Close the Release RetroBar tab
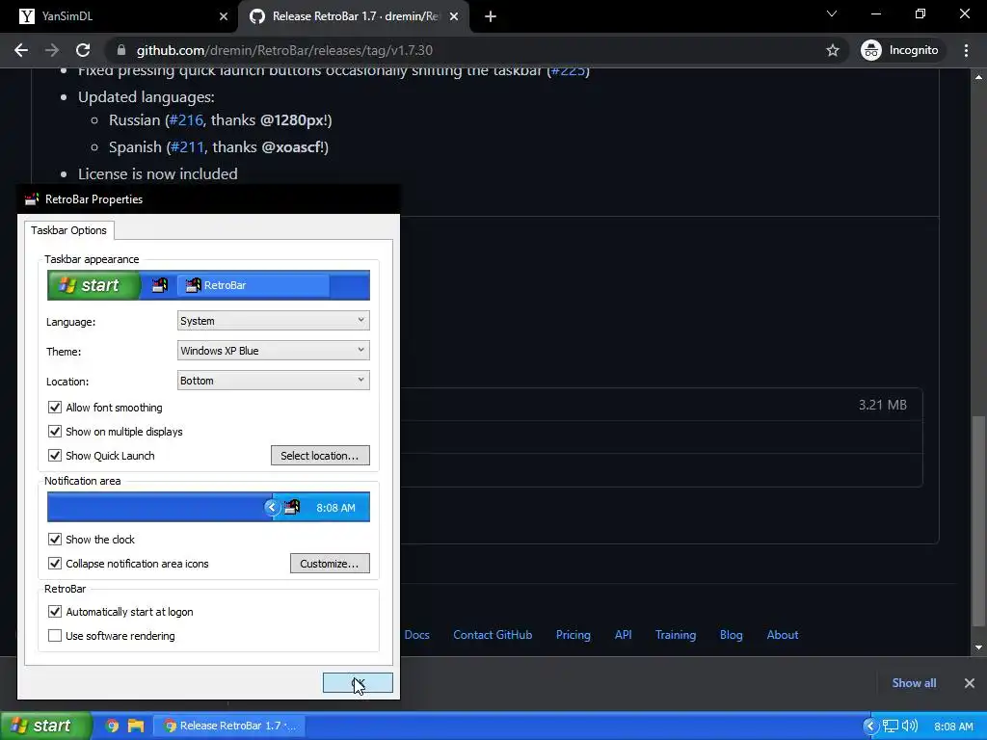The width and height of the screenshot is (987, 740). point(454,16)
